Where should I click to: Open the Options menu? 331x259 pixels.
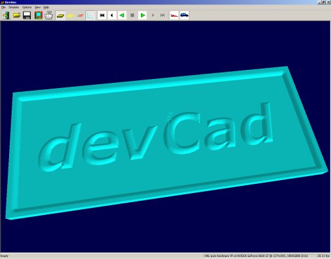click(27, 7)
